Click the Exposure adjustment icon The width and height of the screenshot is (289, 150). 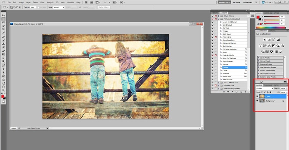pyautogui.click(x=278, y=40)
